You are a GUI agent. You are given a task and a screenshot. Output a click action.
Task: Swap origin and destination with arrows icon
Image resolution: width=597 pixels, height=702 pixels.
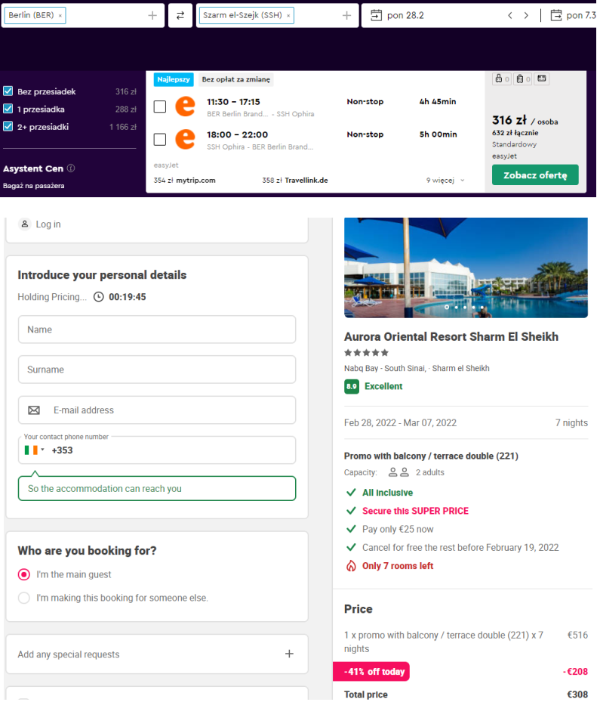180,16
